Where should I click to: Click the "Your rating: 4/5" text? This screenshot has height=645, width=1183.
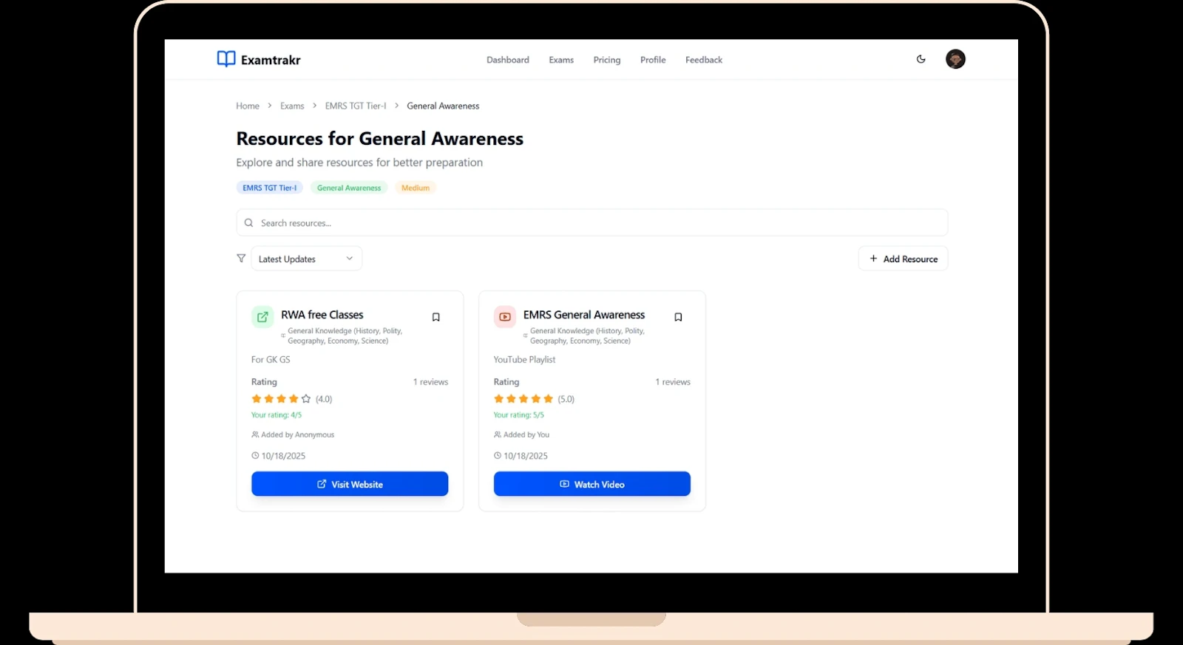pos(277,415)
